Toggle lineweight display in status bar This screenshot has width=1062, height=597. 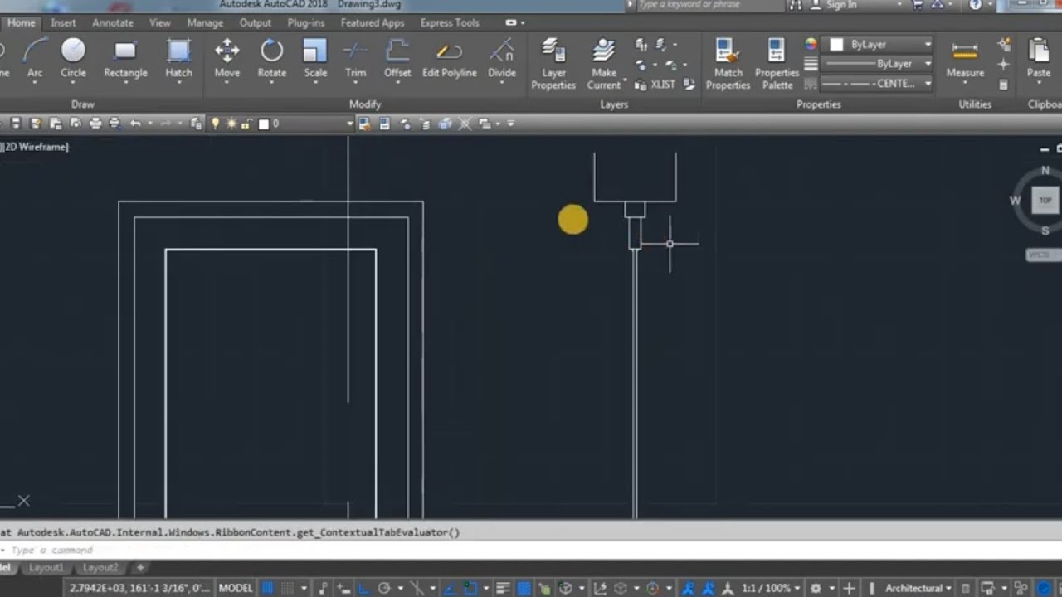(503, 588)
